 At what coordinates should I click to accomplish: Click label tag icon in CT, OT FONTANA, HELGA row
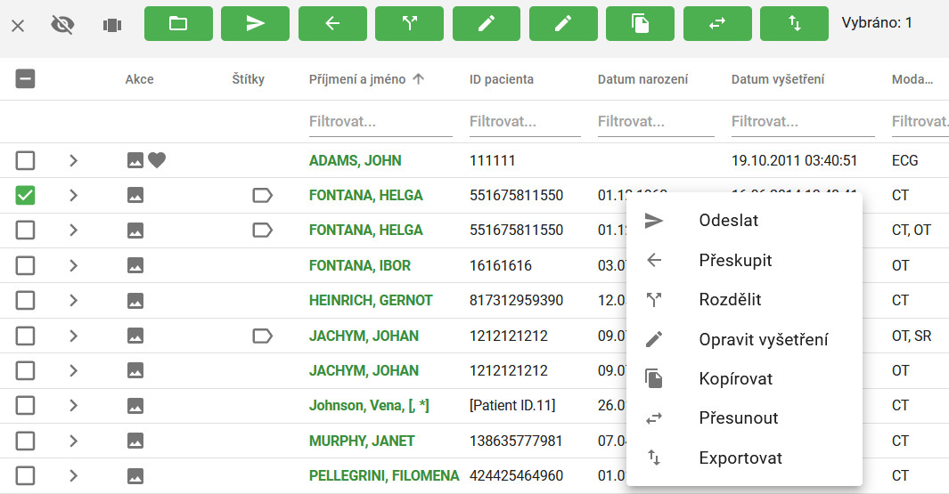(x=262, y=231)
